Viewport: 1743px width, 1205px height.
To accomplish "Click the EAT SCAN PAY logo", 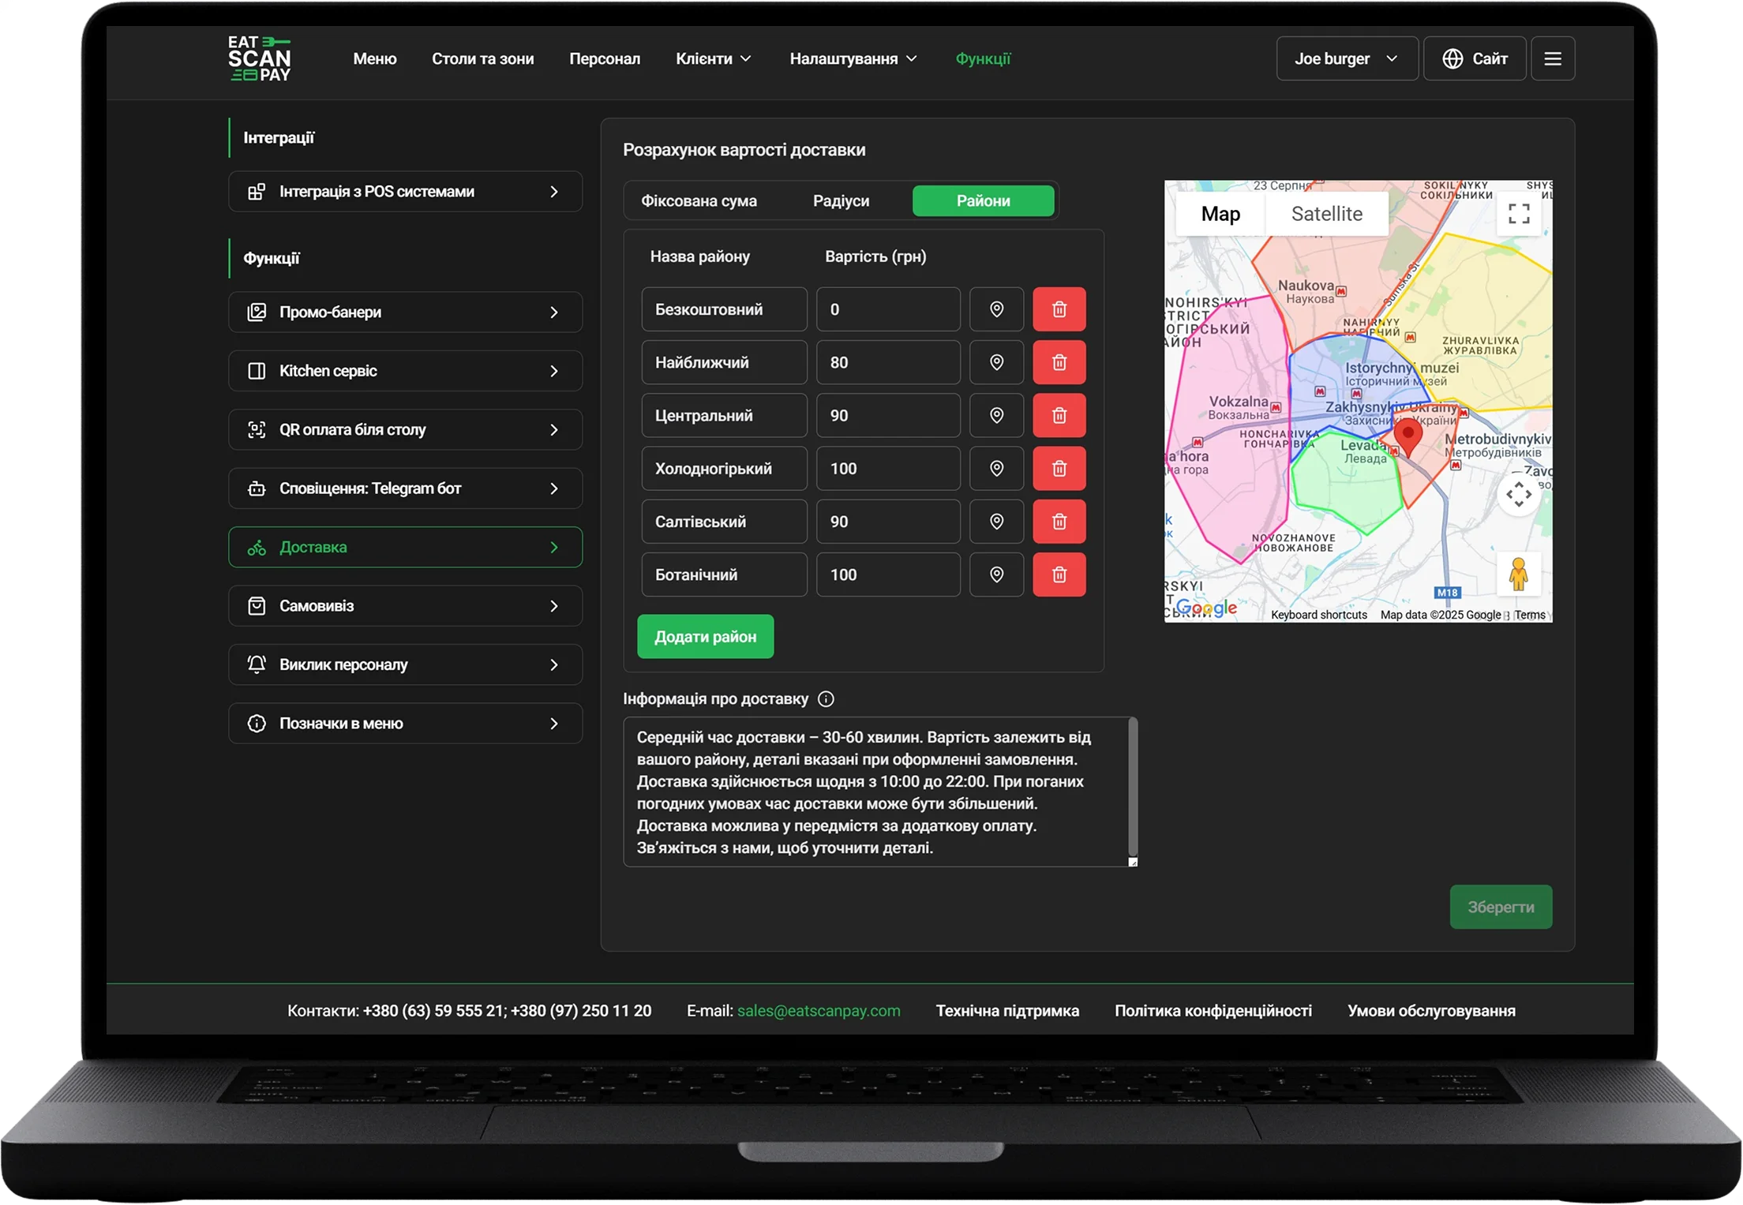I will tap(259, 58).
